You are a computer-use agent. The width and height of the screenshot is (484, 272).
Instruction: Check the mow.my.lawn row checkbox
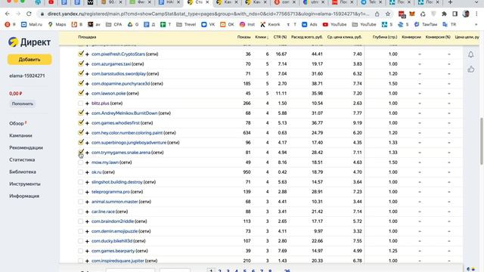[81, 162]
